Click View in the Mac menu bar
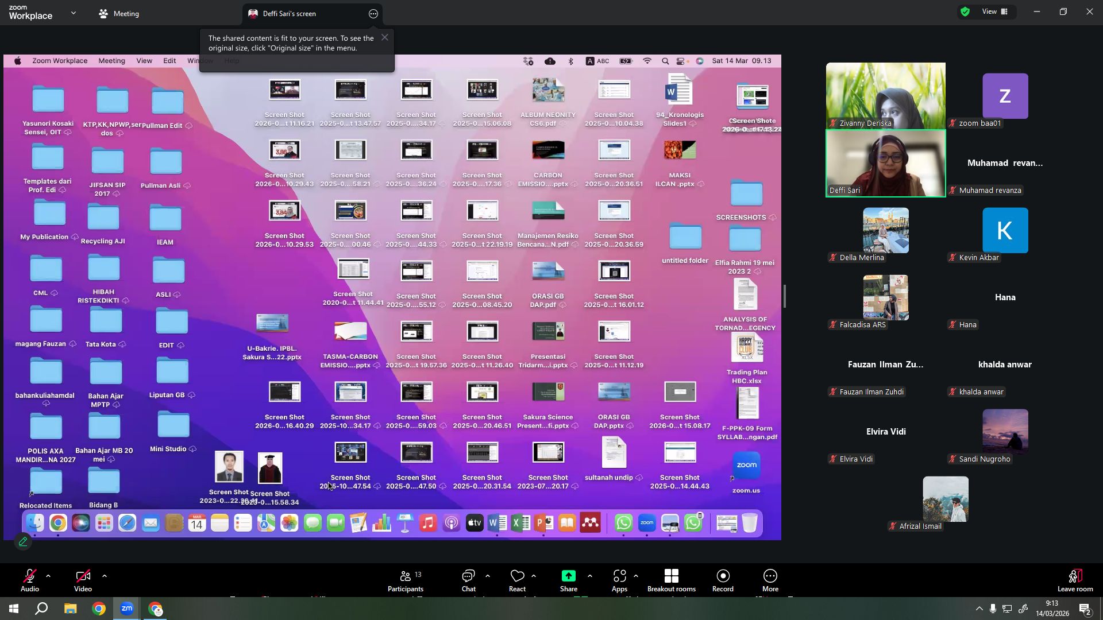This screenshot has height=620, width=1103. click(144, 61)
